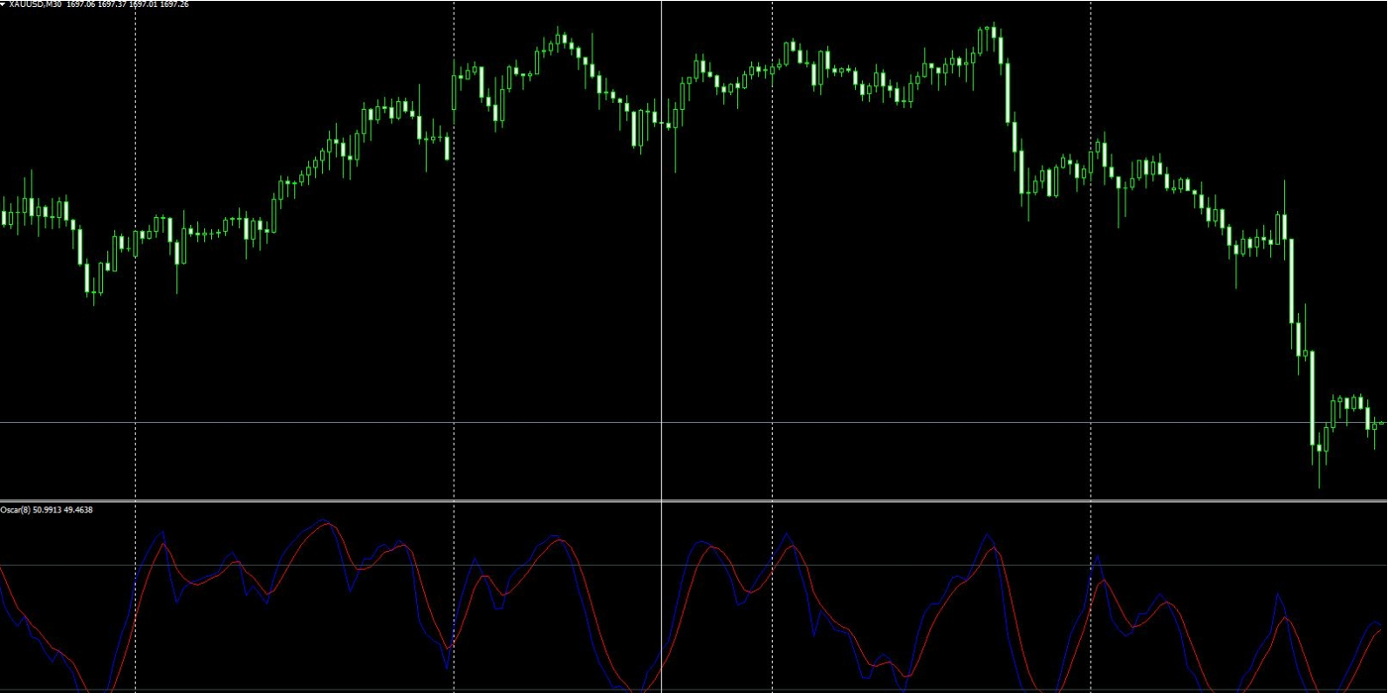Click the small triangle before XAUUSD,M30
Screen dimensions: 1388x693
pos(3,4)
